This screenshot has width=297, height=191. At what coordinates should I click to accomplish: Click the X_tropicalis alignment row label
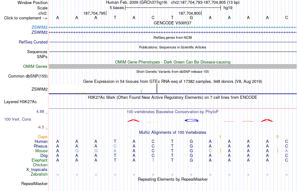(37, 170)
